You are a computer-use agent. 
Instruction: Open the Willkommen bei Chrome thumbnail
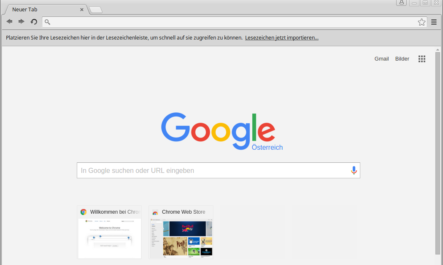(109, 232)
